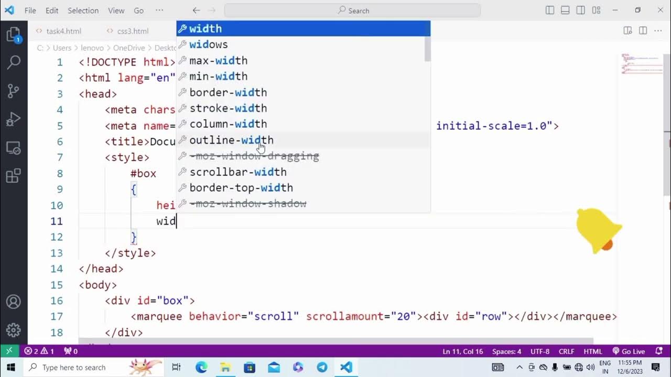Choose the outline-width suggestion
The height and width of the screenshot is (377, 671).
click(x=303, y=140)
